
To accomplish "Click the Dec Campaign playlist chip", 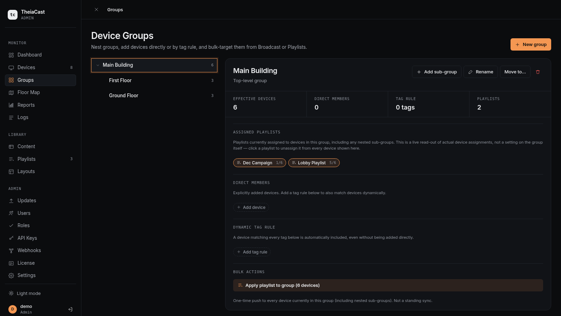I will click(x=259, y=163).
